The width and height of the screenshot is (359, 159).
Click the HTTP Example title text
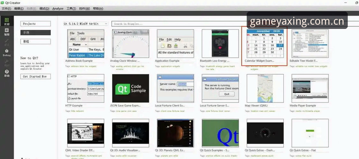pos(74,106)
